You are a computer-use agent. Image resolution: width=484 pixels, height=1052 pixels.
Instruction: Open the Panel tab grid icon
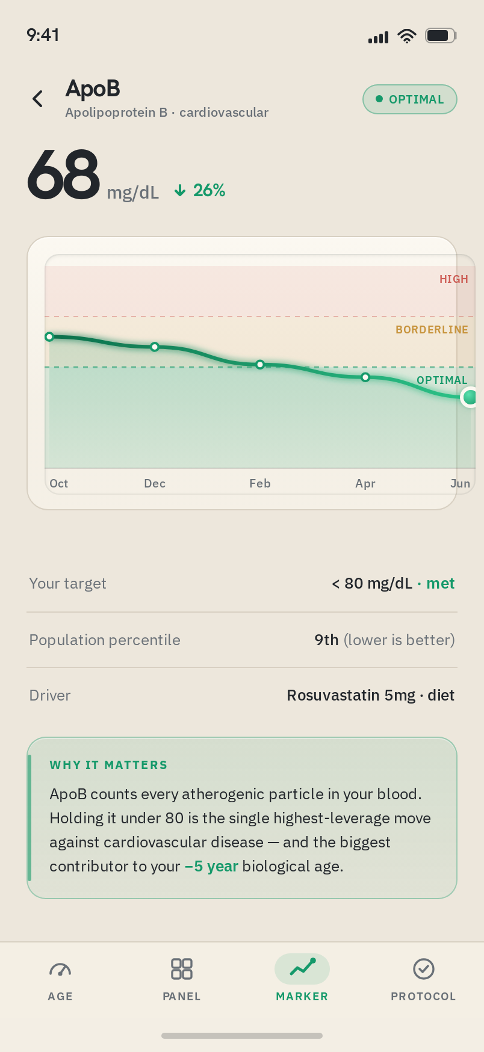[x=182, y=969]
